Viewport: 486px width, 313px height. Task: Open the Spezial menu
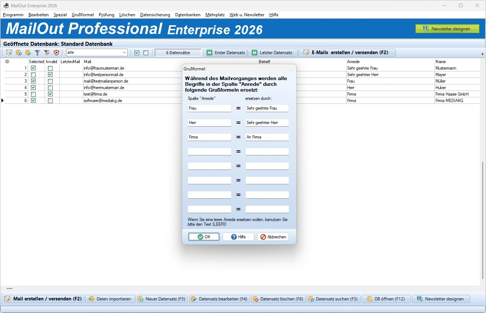pyautogui.click(x=60, y=15)
